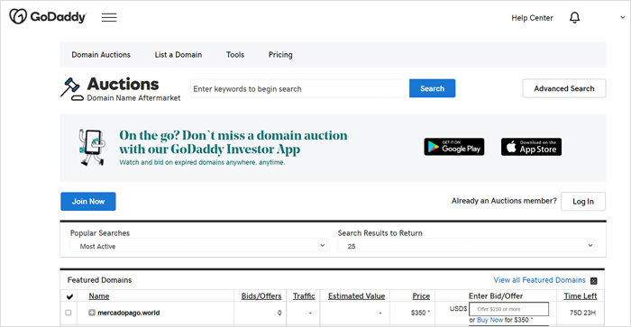Click the '$350 *' price cell

coord(421,313)
